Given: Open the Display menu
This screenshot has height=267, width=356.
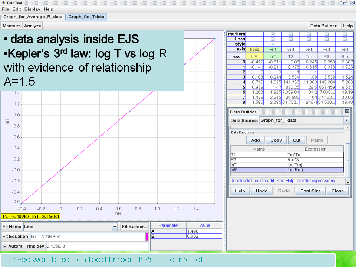Looking at the screenshot, I should coord(32,9).
